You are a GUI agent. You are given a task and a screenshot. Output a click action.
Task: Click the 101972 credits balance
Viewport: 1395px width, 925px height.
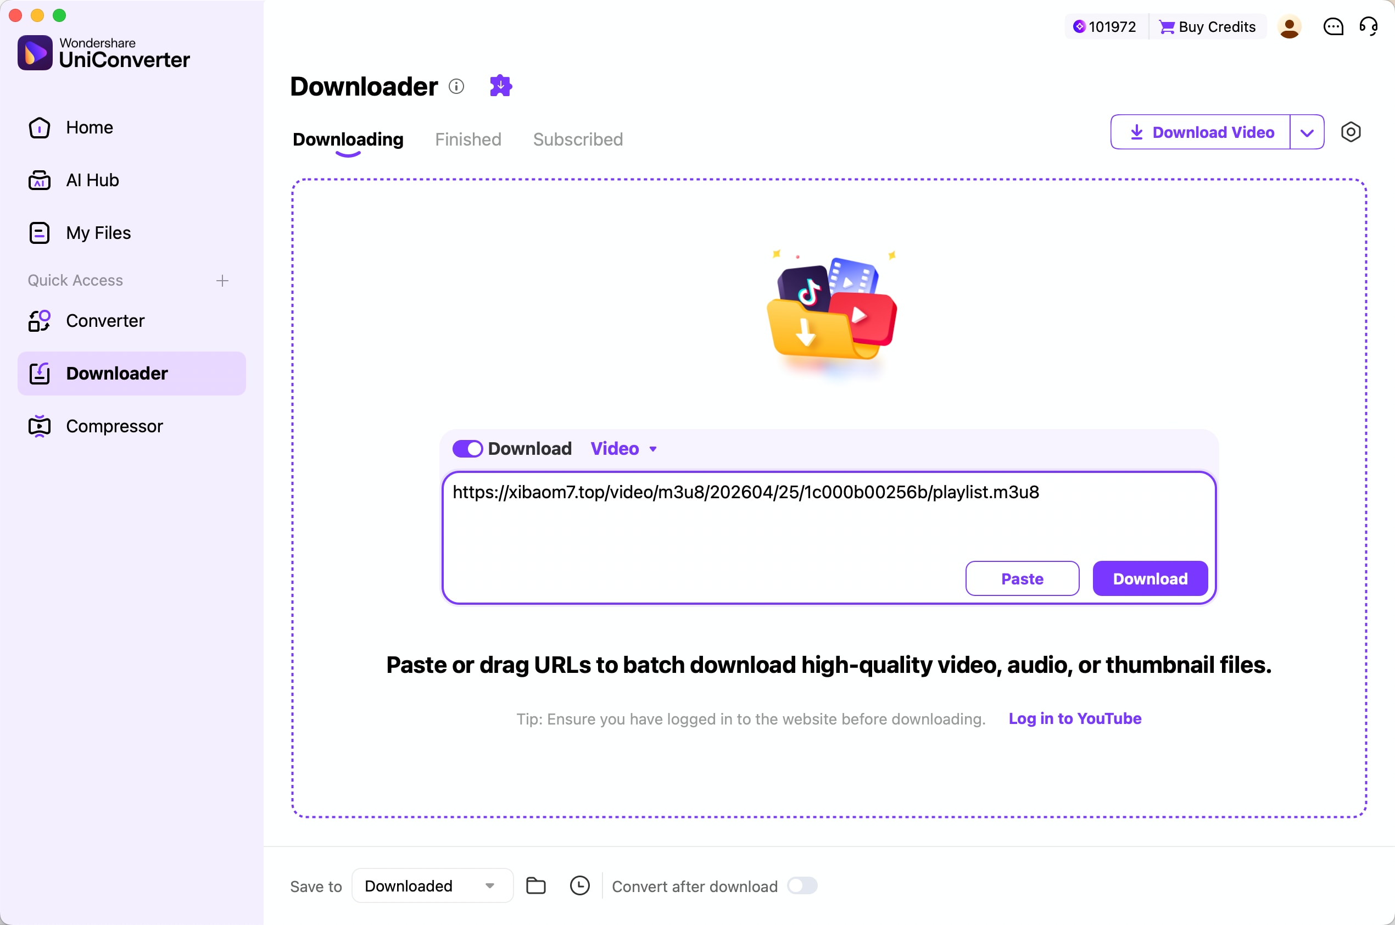click(x=1105, y=26)
